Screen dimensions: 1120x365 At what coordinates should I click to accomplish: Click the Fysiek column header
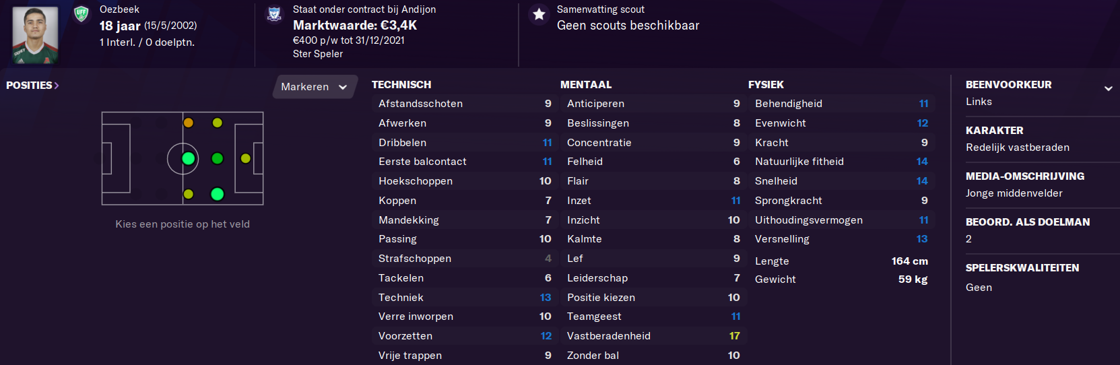point(766,85)
